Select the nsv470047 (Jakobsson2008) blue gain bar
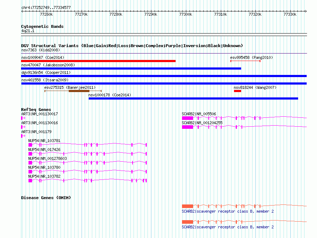 131,69
